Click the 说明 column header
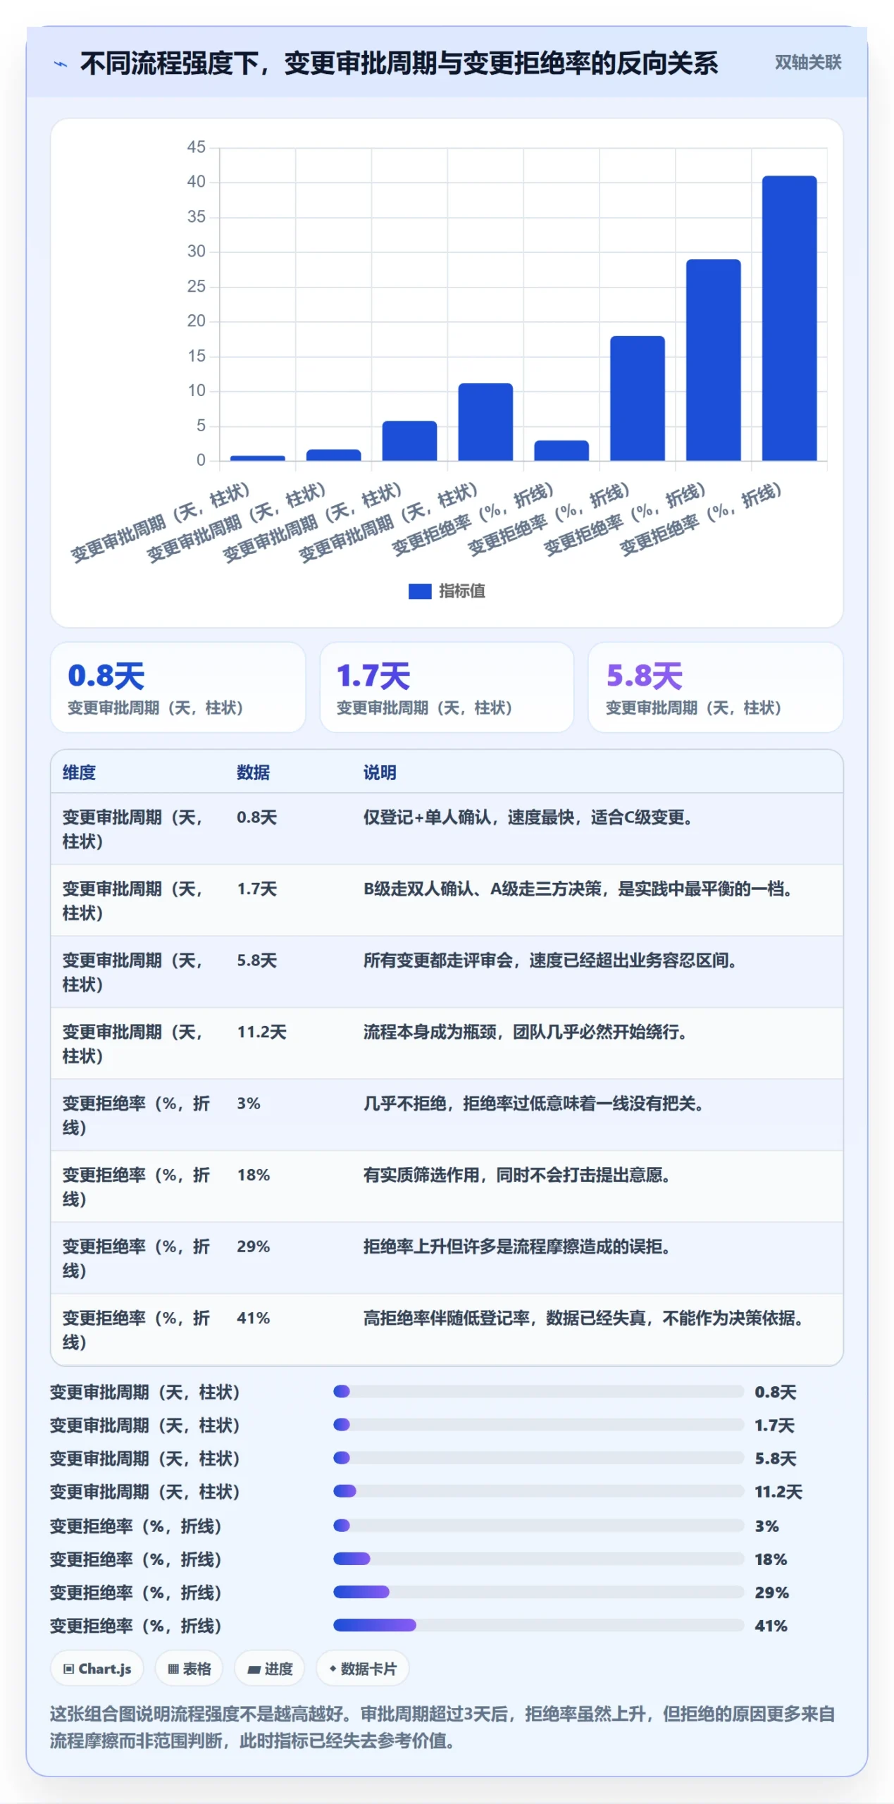894x1804 pixels. coord(380,772)
